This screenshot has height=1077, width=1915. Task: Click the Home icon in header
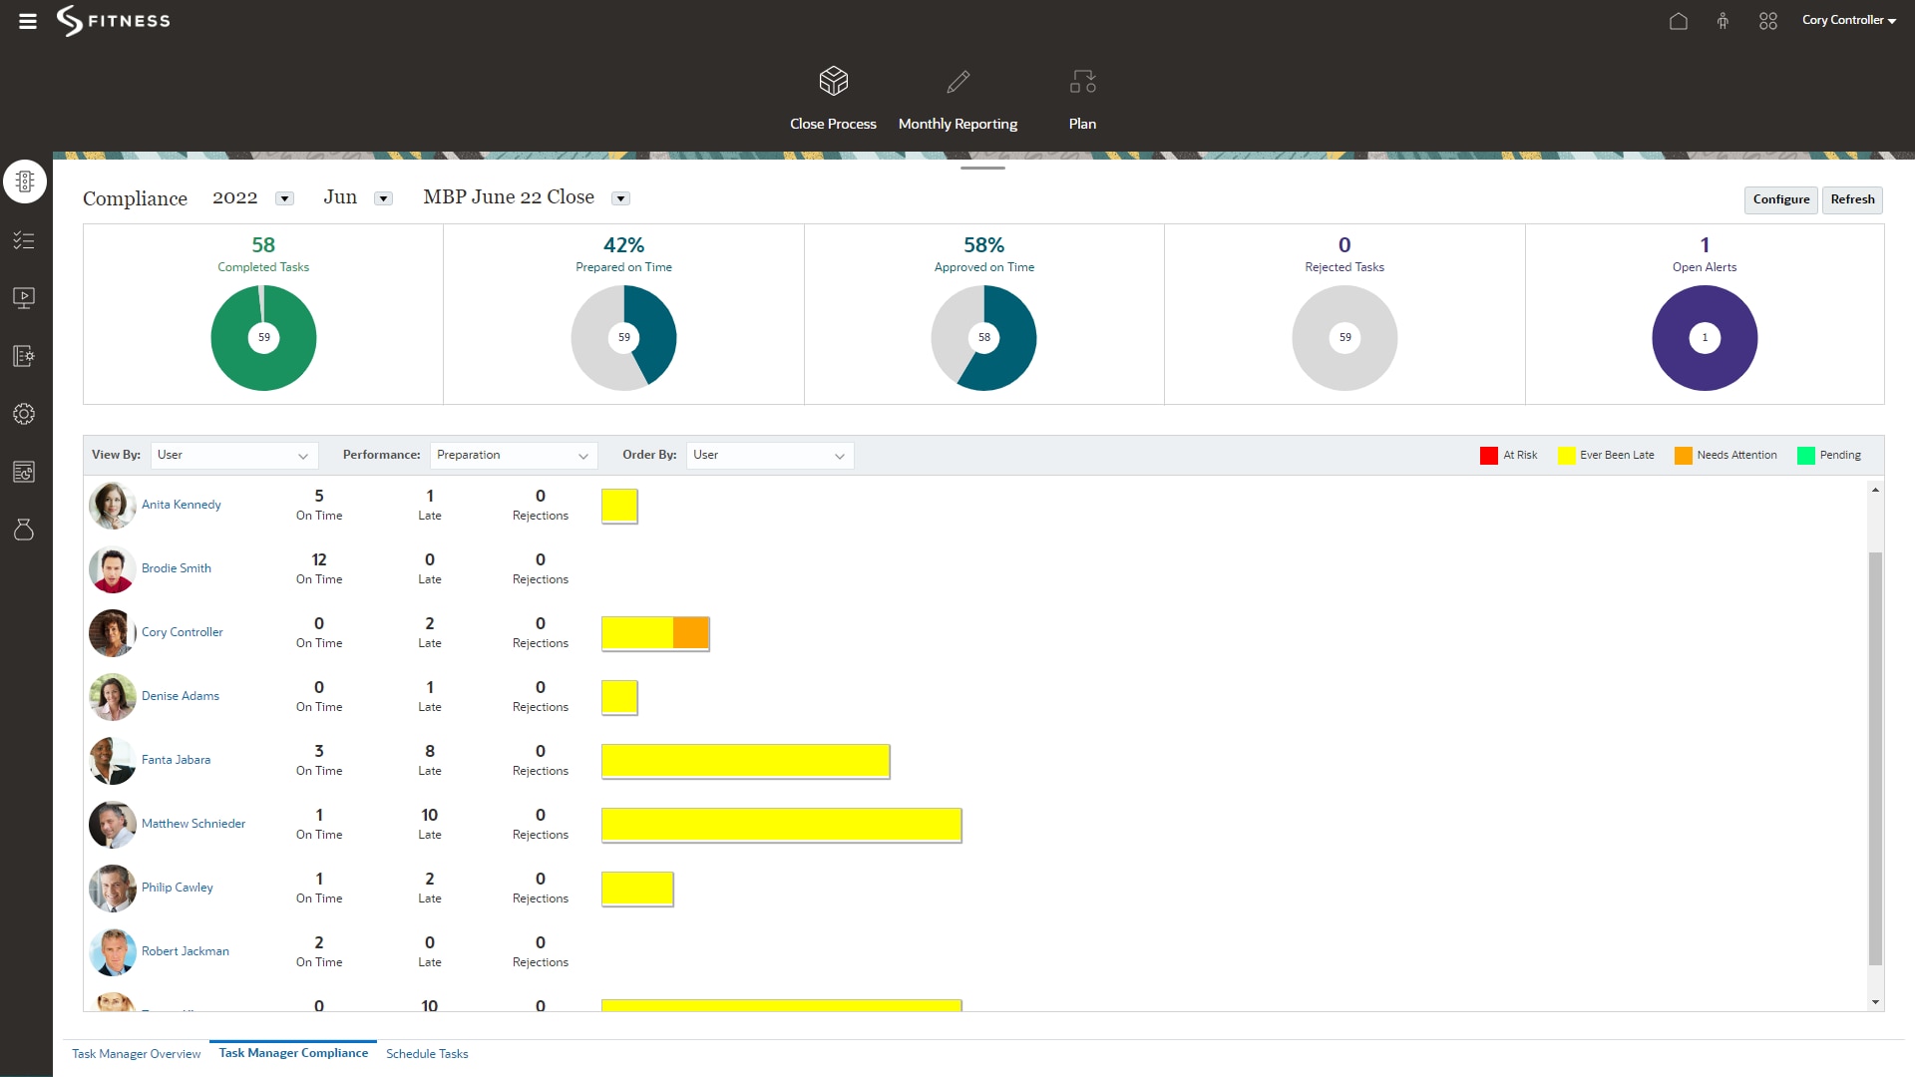1679,21
